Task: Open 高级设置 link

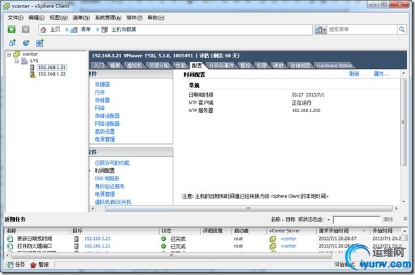Action: 104,131
